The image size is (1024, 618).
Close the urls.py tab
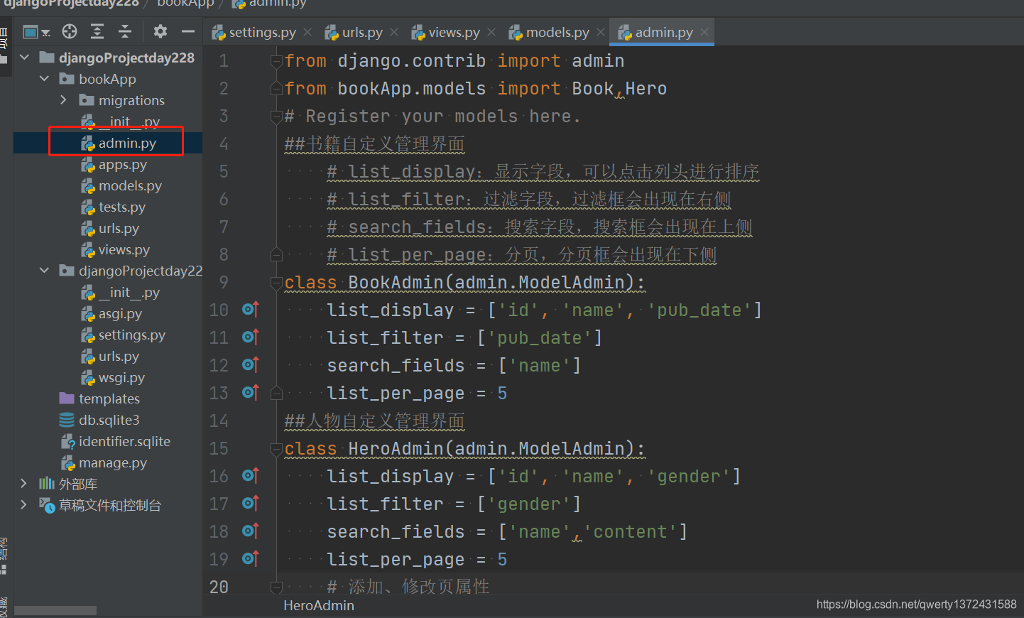click(x=394, y=32)
